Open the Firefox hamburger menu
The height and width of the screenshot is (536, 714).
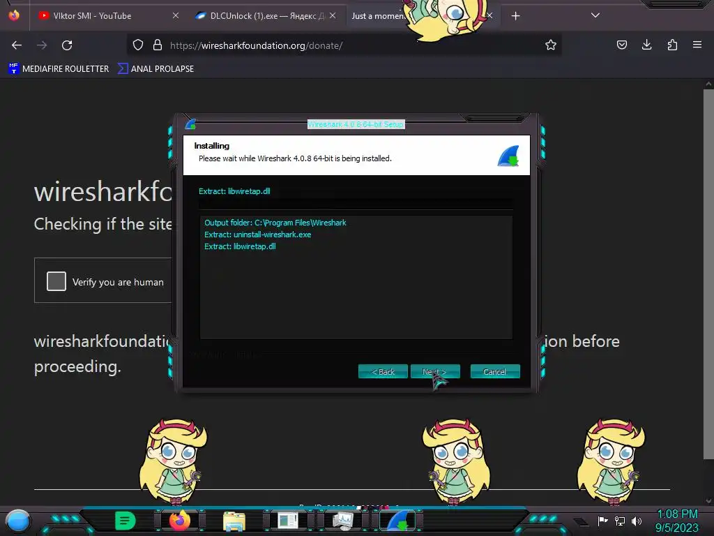697,45
